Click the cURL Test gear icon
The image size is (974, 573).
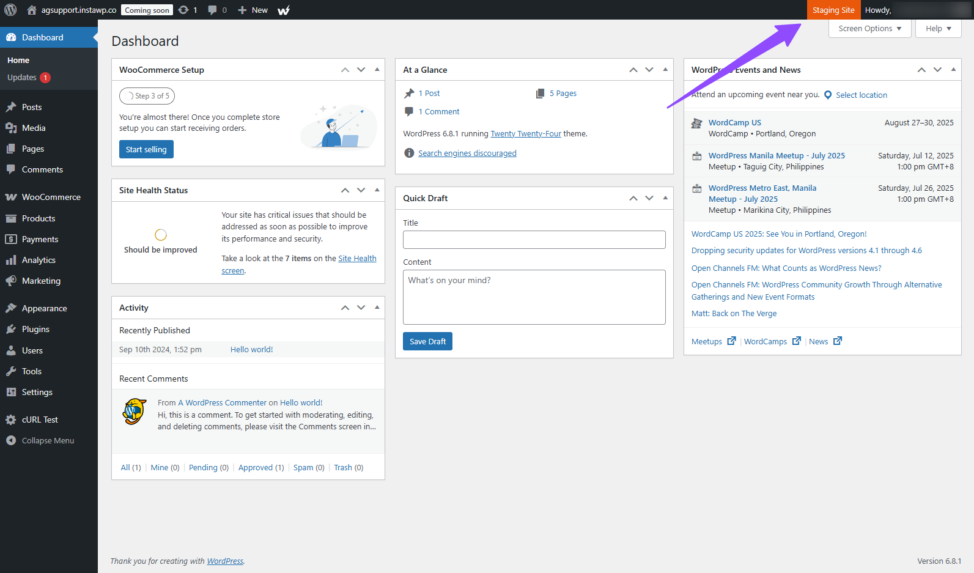[x=11, y=420]
